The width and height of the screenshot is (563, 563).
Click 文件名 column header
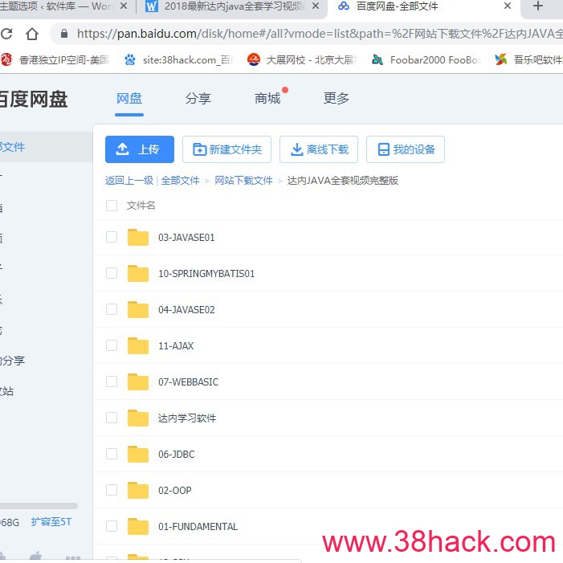point(141,206)
